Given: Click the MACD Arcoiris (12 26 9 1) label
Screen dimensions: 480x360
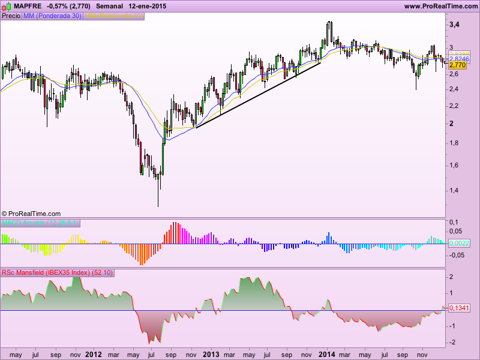Looking at the screenshot, I should point(40,223).
